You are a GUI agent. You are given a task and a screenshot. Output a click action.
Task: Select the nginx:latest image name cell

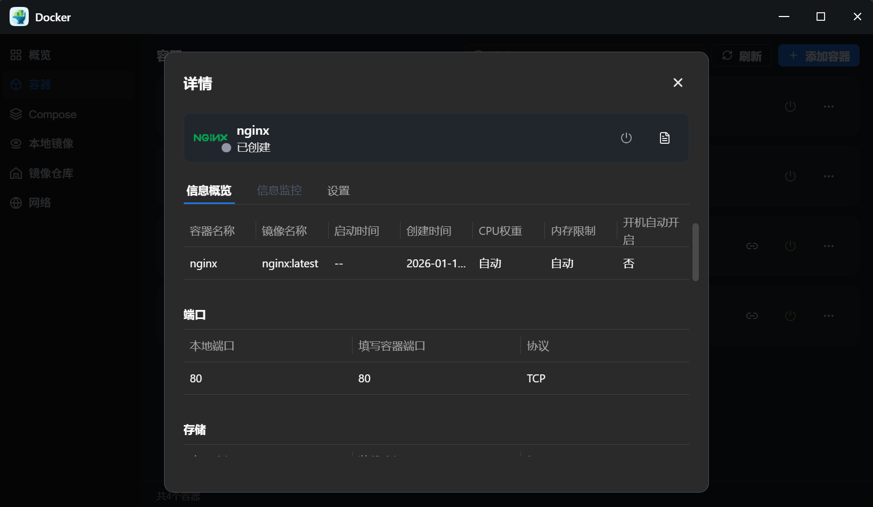click(x=290, y=264)
